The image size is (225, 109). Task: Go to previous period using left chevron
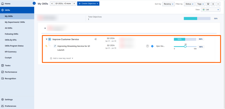click(x=52, y=4)
